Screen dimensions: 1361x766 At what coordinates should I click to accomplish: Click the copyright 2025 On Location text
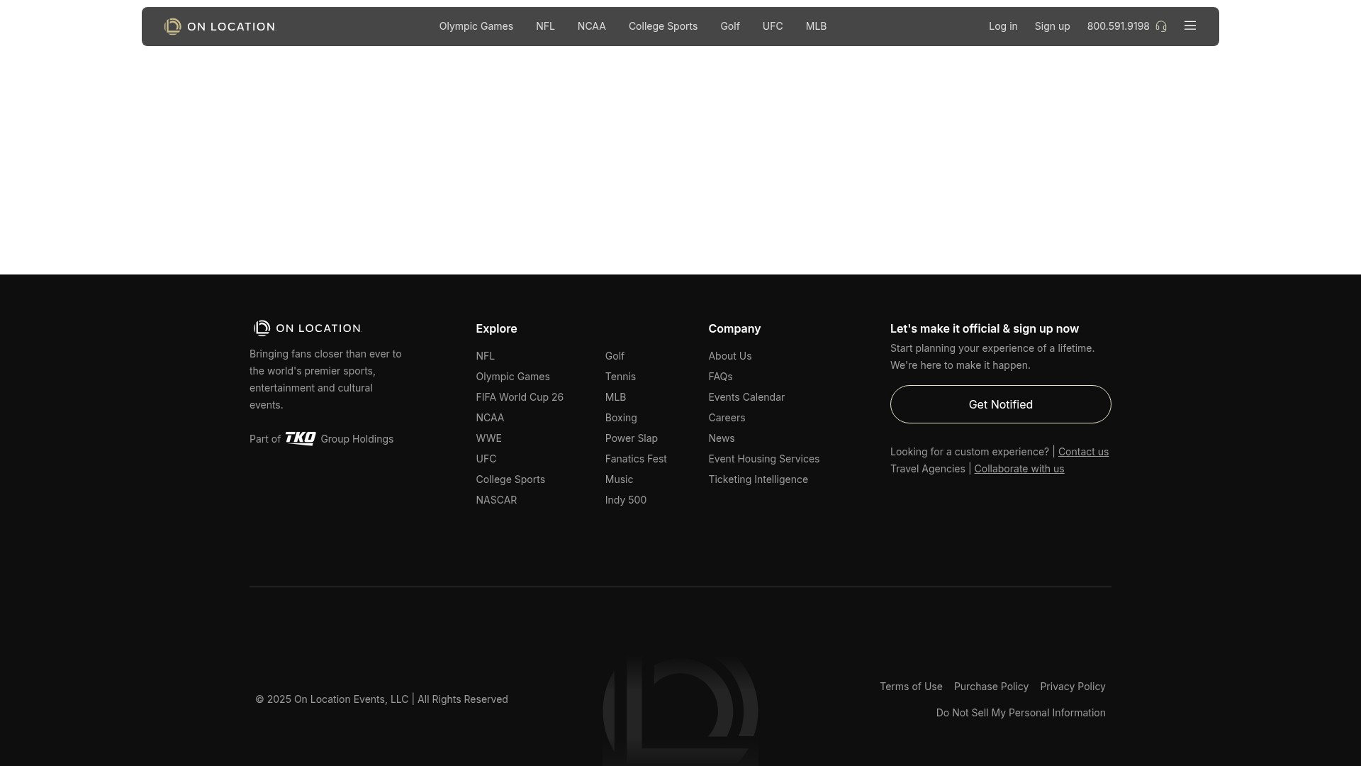tap(381, 699)
